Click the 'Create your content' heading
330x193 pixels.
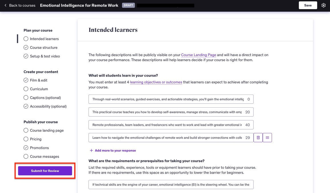[41, 72]
